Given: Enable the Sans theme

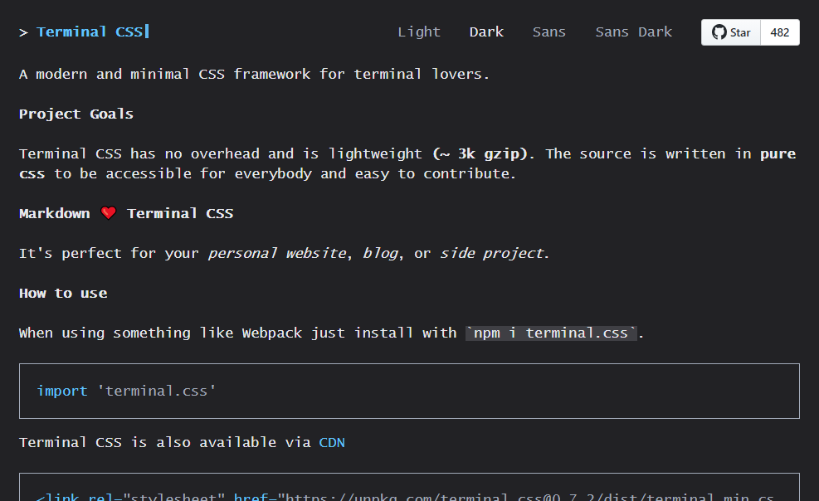Looking at the screenshot, I should coord(548,32).
